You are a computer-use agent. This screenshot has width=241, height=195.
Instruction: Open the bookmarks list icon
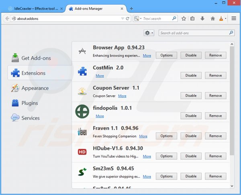pos(192,18)
